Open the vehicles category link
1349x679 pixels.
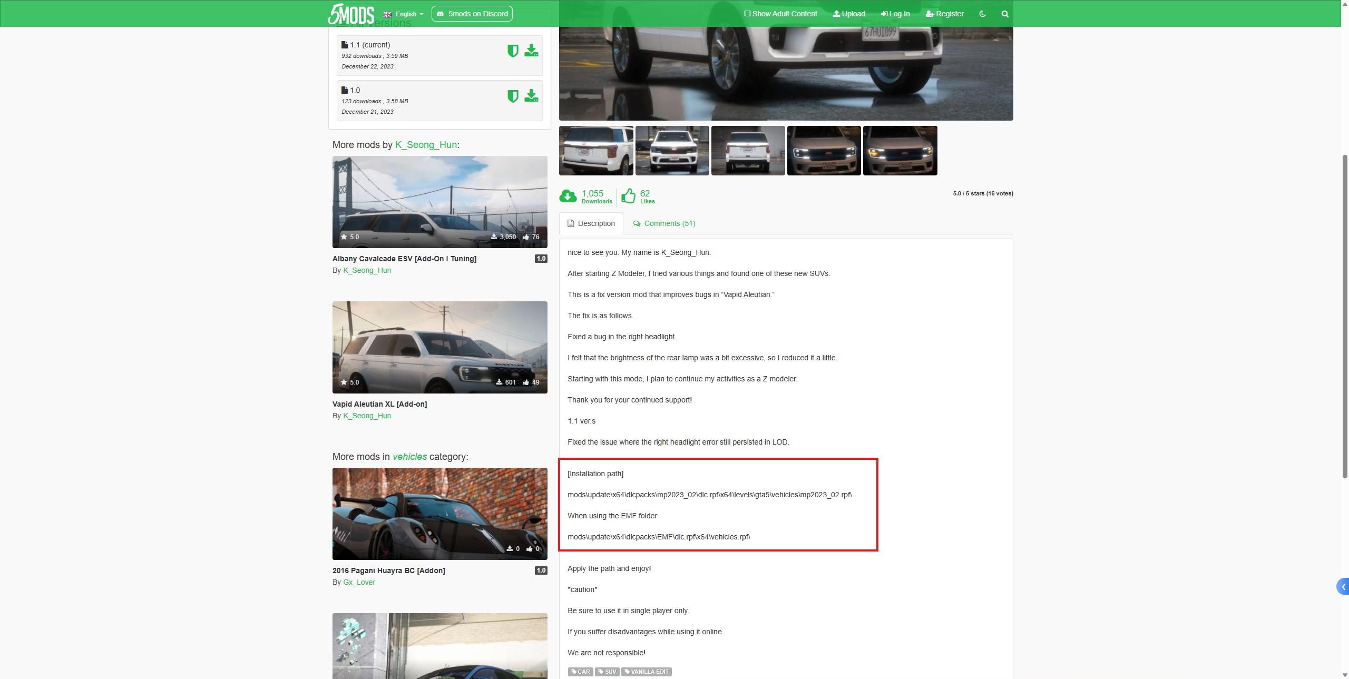(409, 457)
